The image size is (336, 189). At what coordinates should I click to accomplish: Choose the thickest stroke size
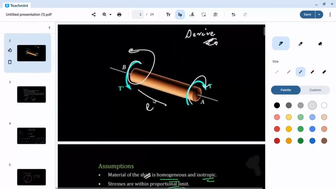tap(324, 72)
